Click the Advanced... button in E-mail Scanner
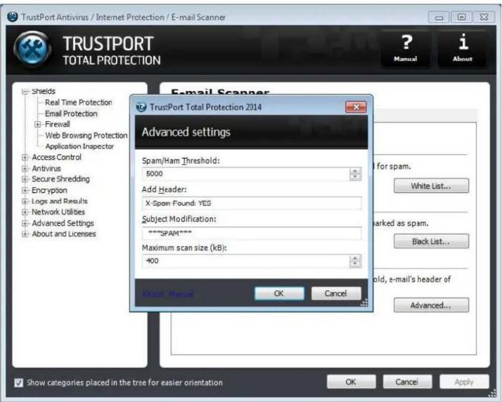This screenshot has height=402, width=502. pyautogui.click(x=431, y=305)
